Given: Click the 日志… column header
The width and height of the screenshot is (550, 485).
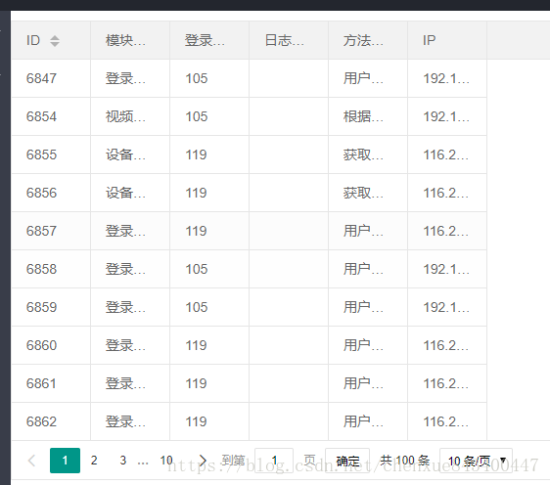Looking at the screenshot, I should (289, 40).
